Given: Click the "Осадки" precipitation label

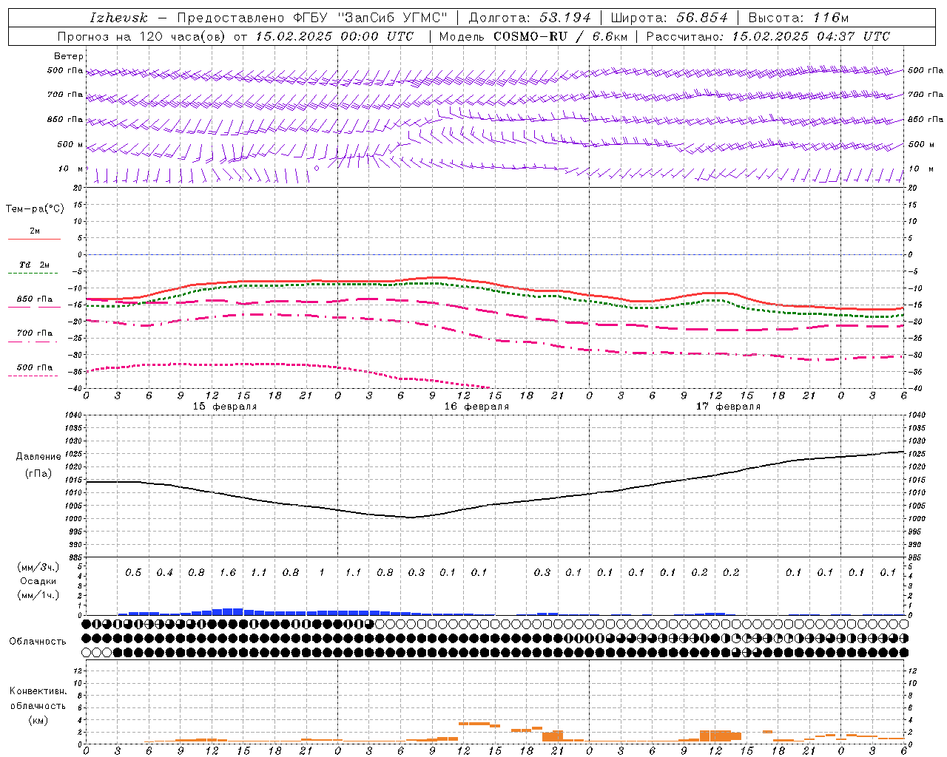Looking at the screenshot, I should tap(38, 581).
